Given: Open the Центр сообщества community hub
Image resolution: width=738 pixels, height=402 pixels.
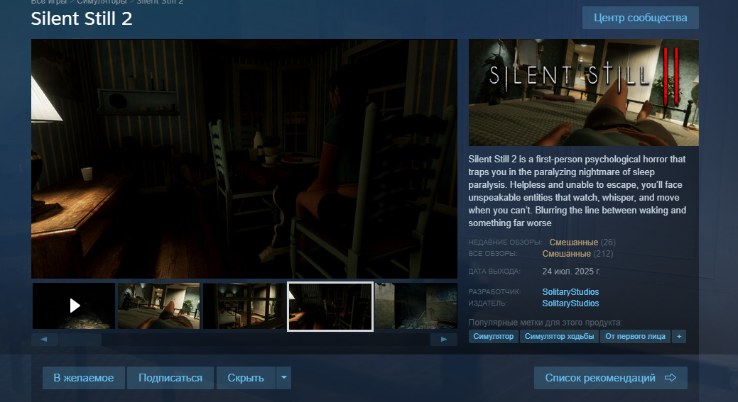Looking at the screenshot, I should [x=640, y=18].
